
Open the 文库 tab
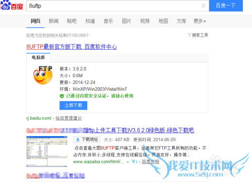181,21
